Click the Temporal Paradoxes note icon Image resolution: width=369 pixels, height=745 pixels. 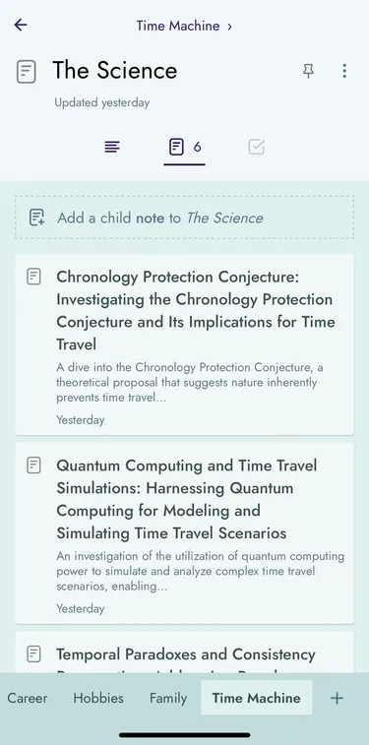[x=33, y=653]
